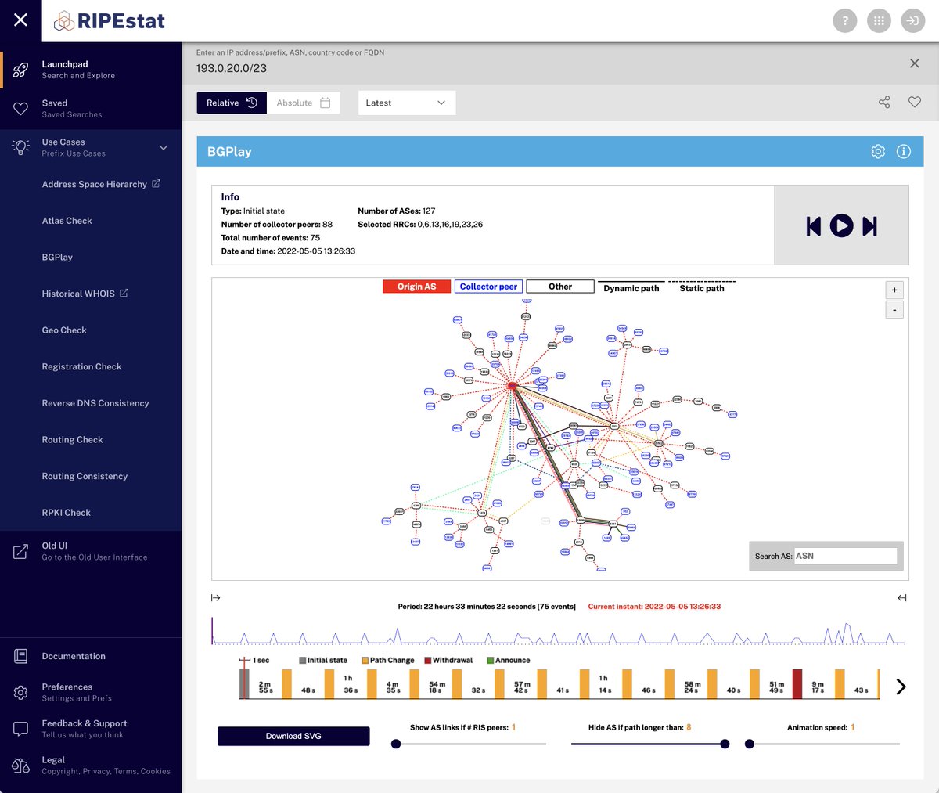
Task: Click the red Origin AS node
Action: (512, 386)
